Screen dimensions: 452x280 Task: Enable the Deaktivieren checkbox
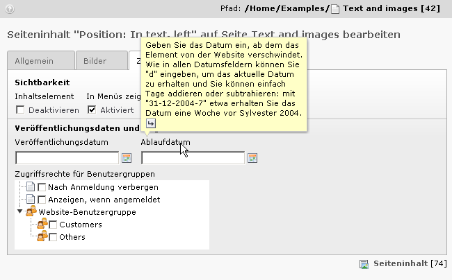tap(20, 110)
